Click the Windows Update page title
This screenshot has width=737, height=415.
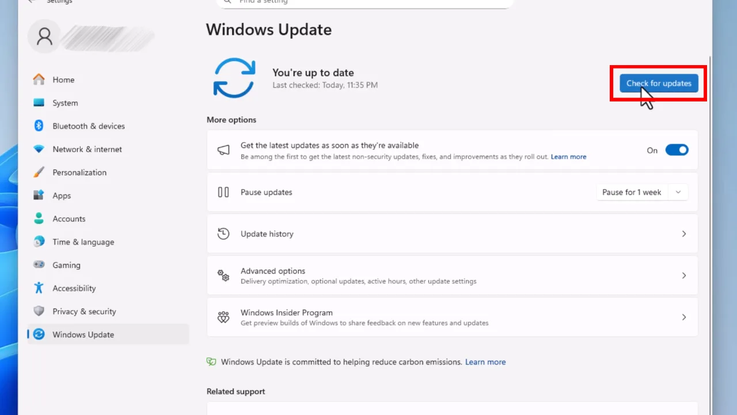[x=269, y=29]
